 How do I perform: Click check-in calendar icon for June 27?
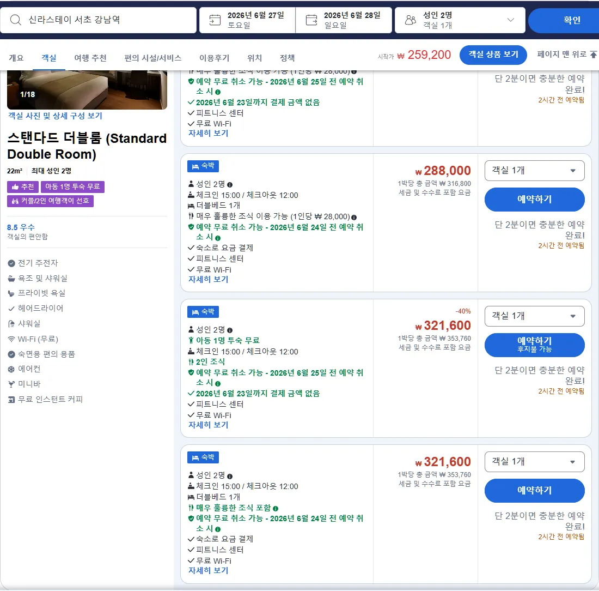[x=215, y=20]
